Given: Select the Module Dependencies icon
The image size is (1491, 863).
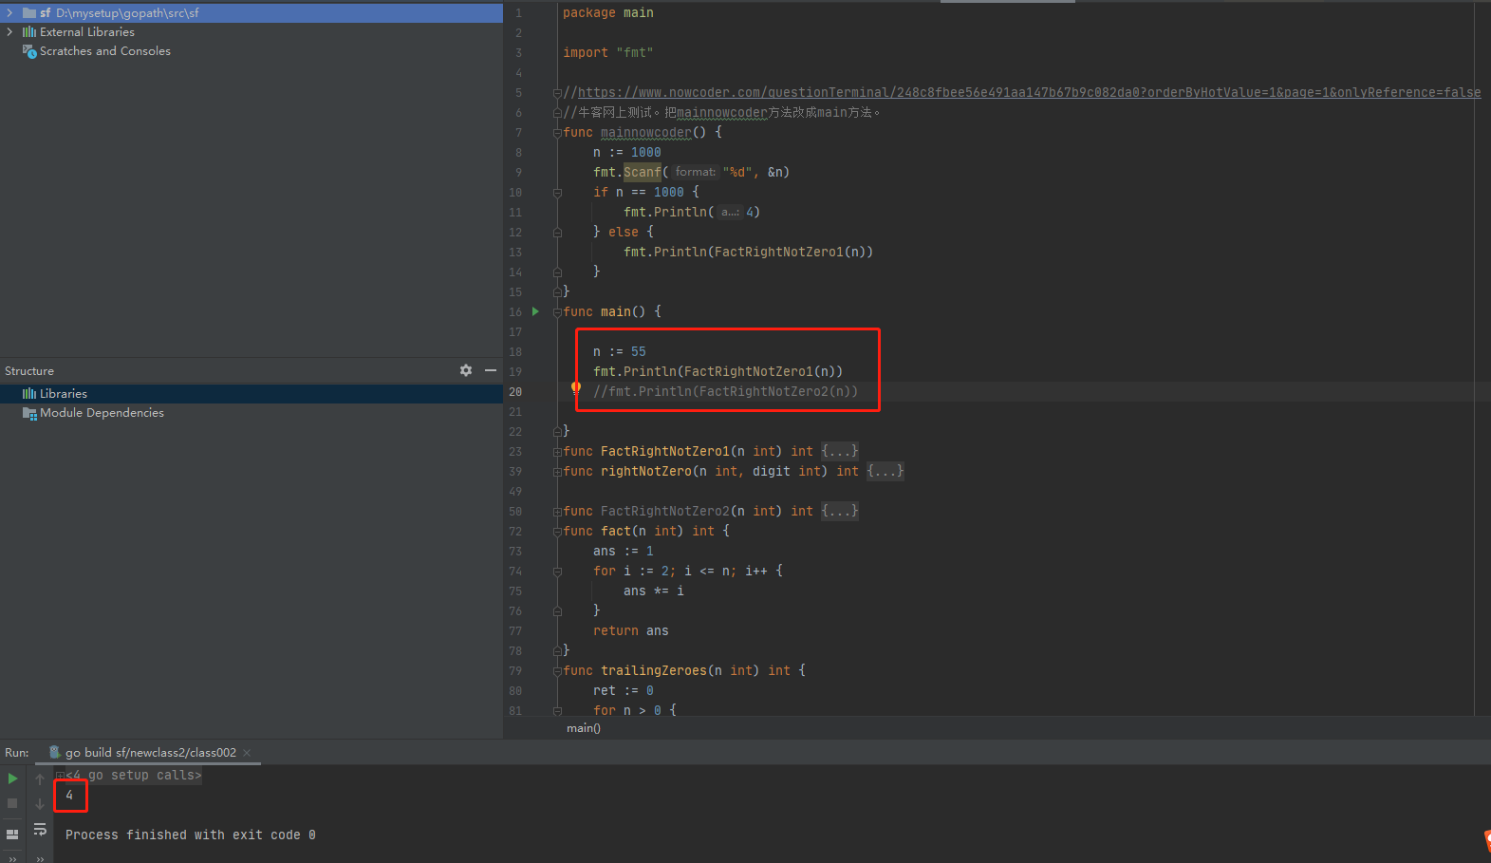Looking at the screenshot, I should click(x=29, y=413).
